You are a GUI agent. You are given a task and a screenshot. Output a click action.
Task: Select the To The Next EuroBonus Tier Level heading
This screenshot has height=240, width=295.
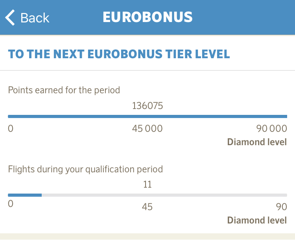[119, 54]
